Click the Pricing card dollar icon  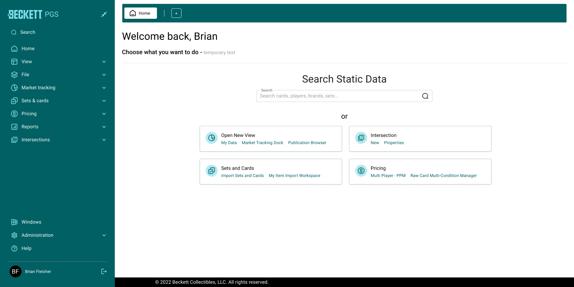point(361,171)
